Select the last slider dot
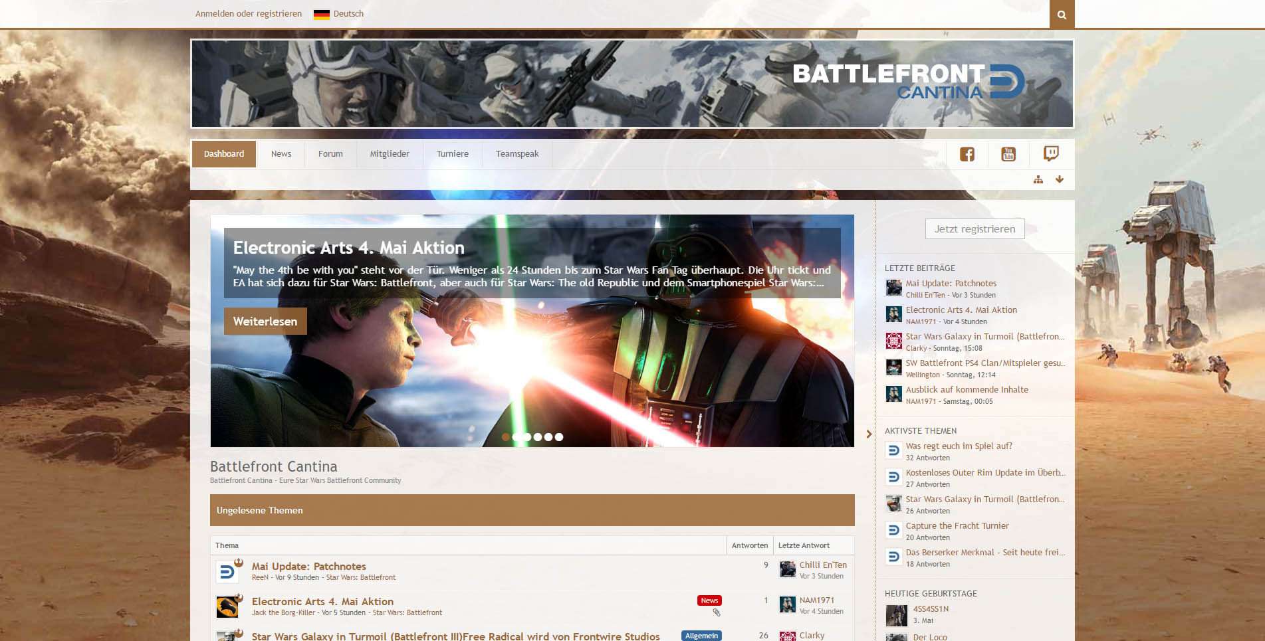 (559, 437)
